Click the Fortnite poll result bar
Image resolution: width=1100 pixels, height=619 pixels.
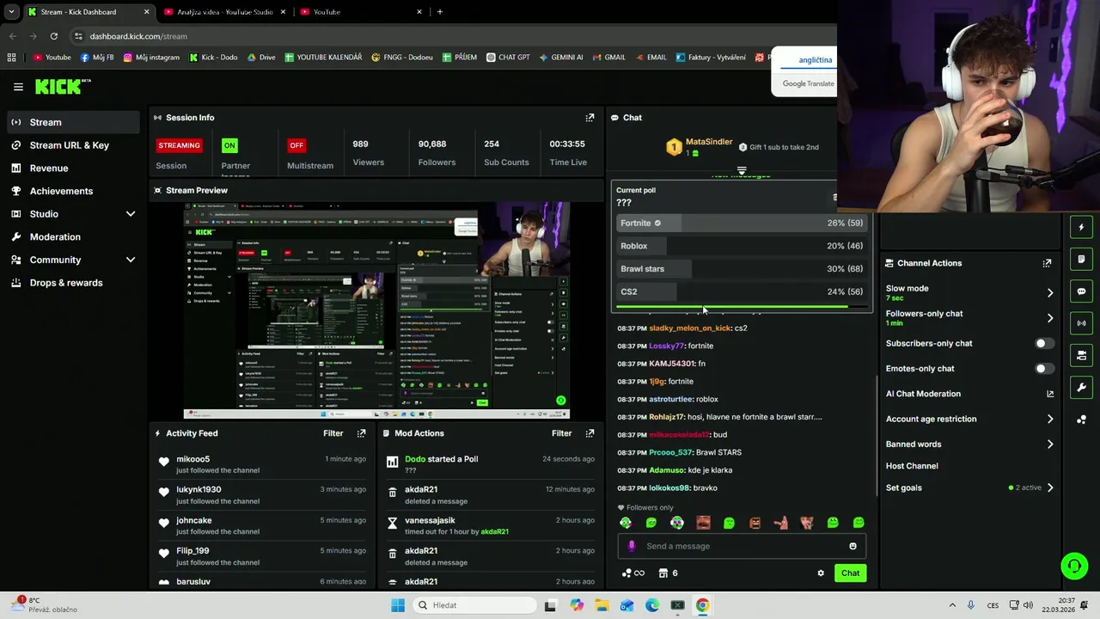click(742, 224)
